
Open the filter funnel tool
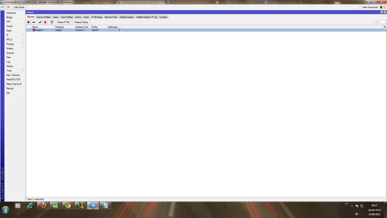pyautogui.click(x=52, y=22)
